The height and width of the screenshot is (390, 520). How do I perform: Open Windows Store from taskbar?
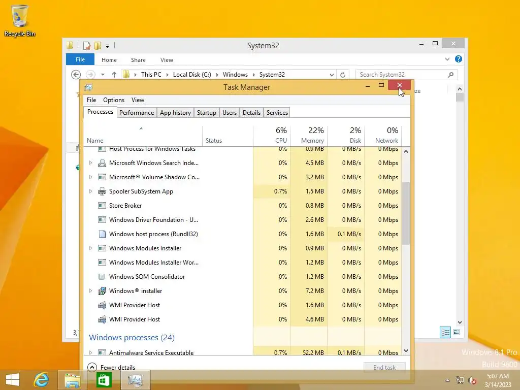coord(104,380)
